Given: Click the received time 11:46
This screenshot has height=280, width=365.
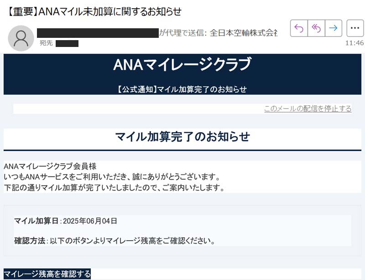Looking at the screenshot, I should (355, 43).
